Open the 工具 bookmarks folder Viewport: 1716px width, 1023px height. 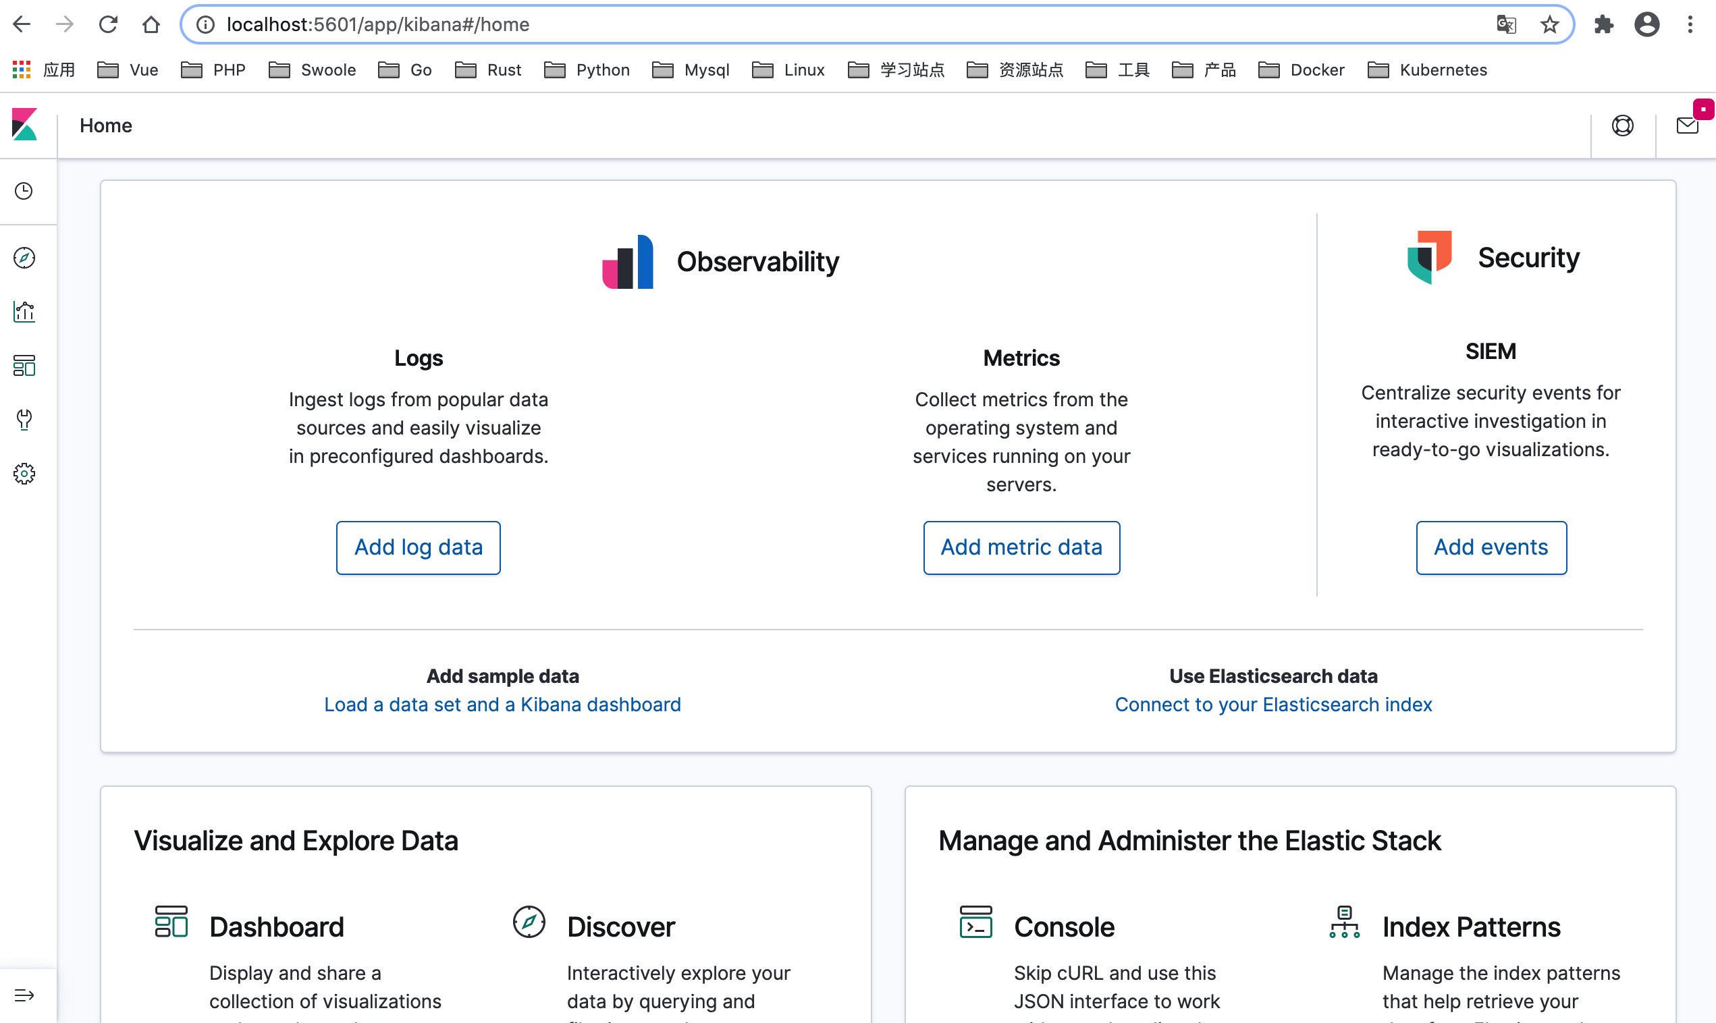[1117, 70]
